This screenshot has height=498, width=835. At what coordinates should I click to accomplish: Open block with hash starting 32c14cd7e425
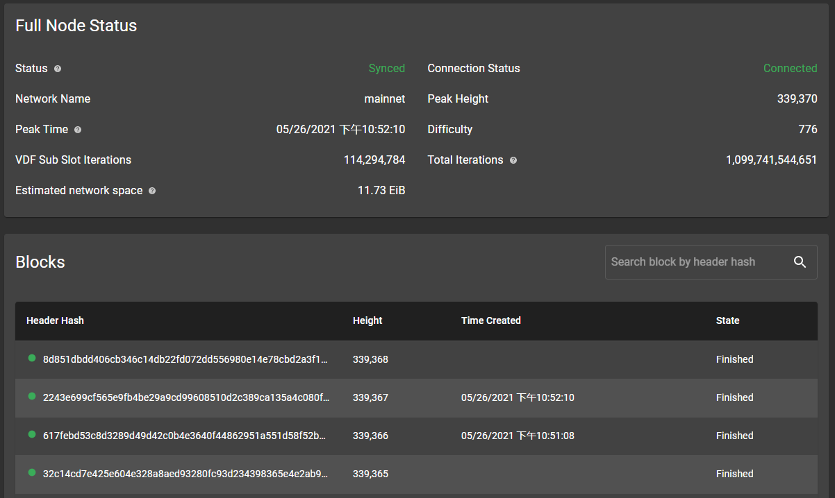click(185, 474)
